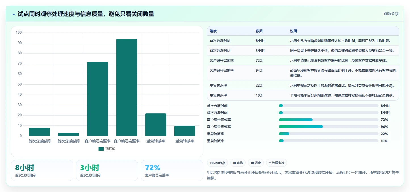
Task: Click the 双轴关联 label in the header
Action: (x=391, y=14)
